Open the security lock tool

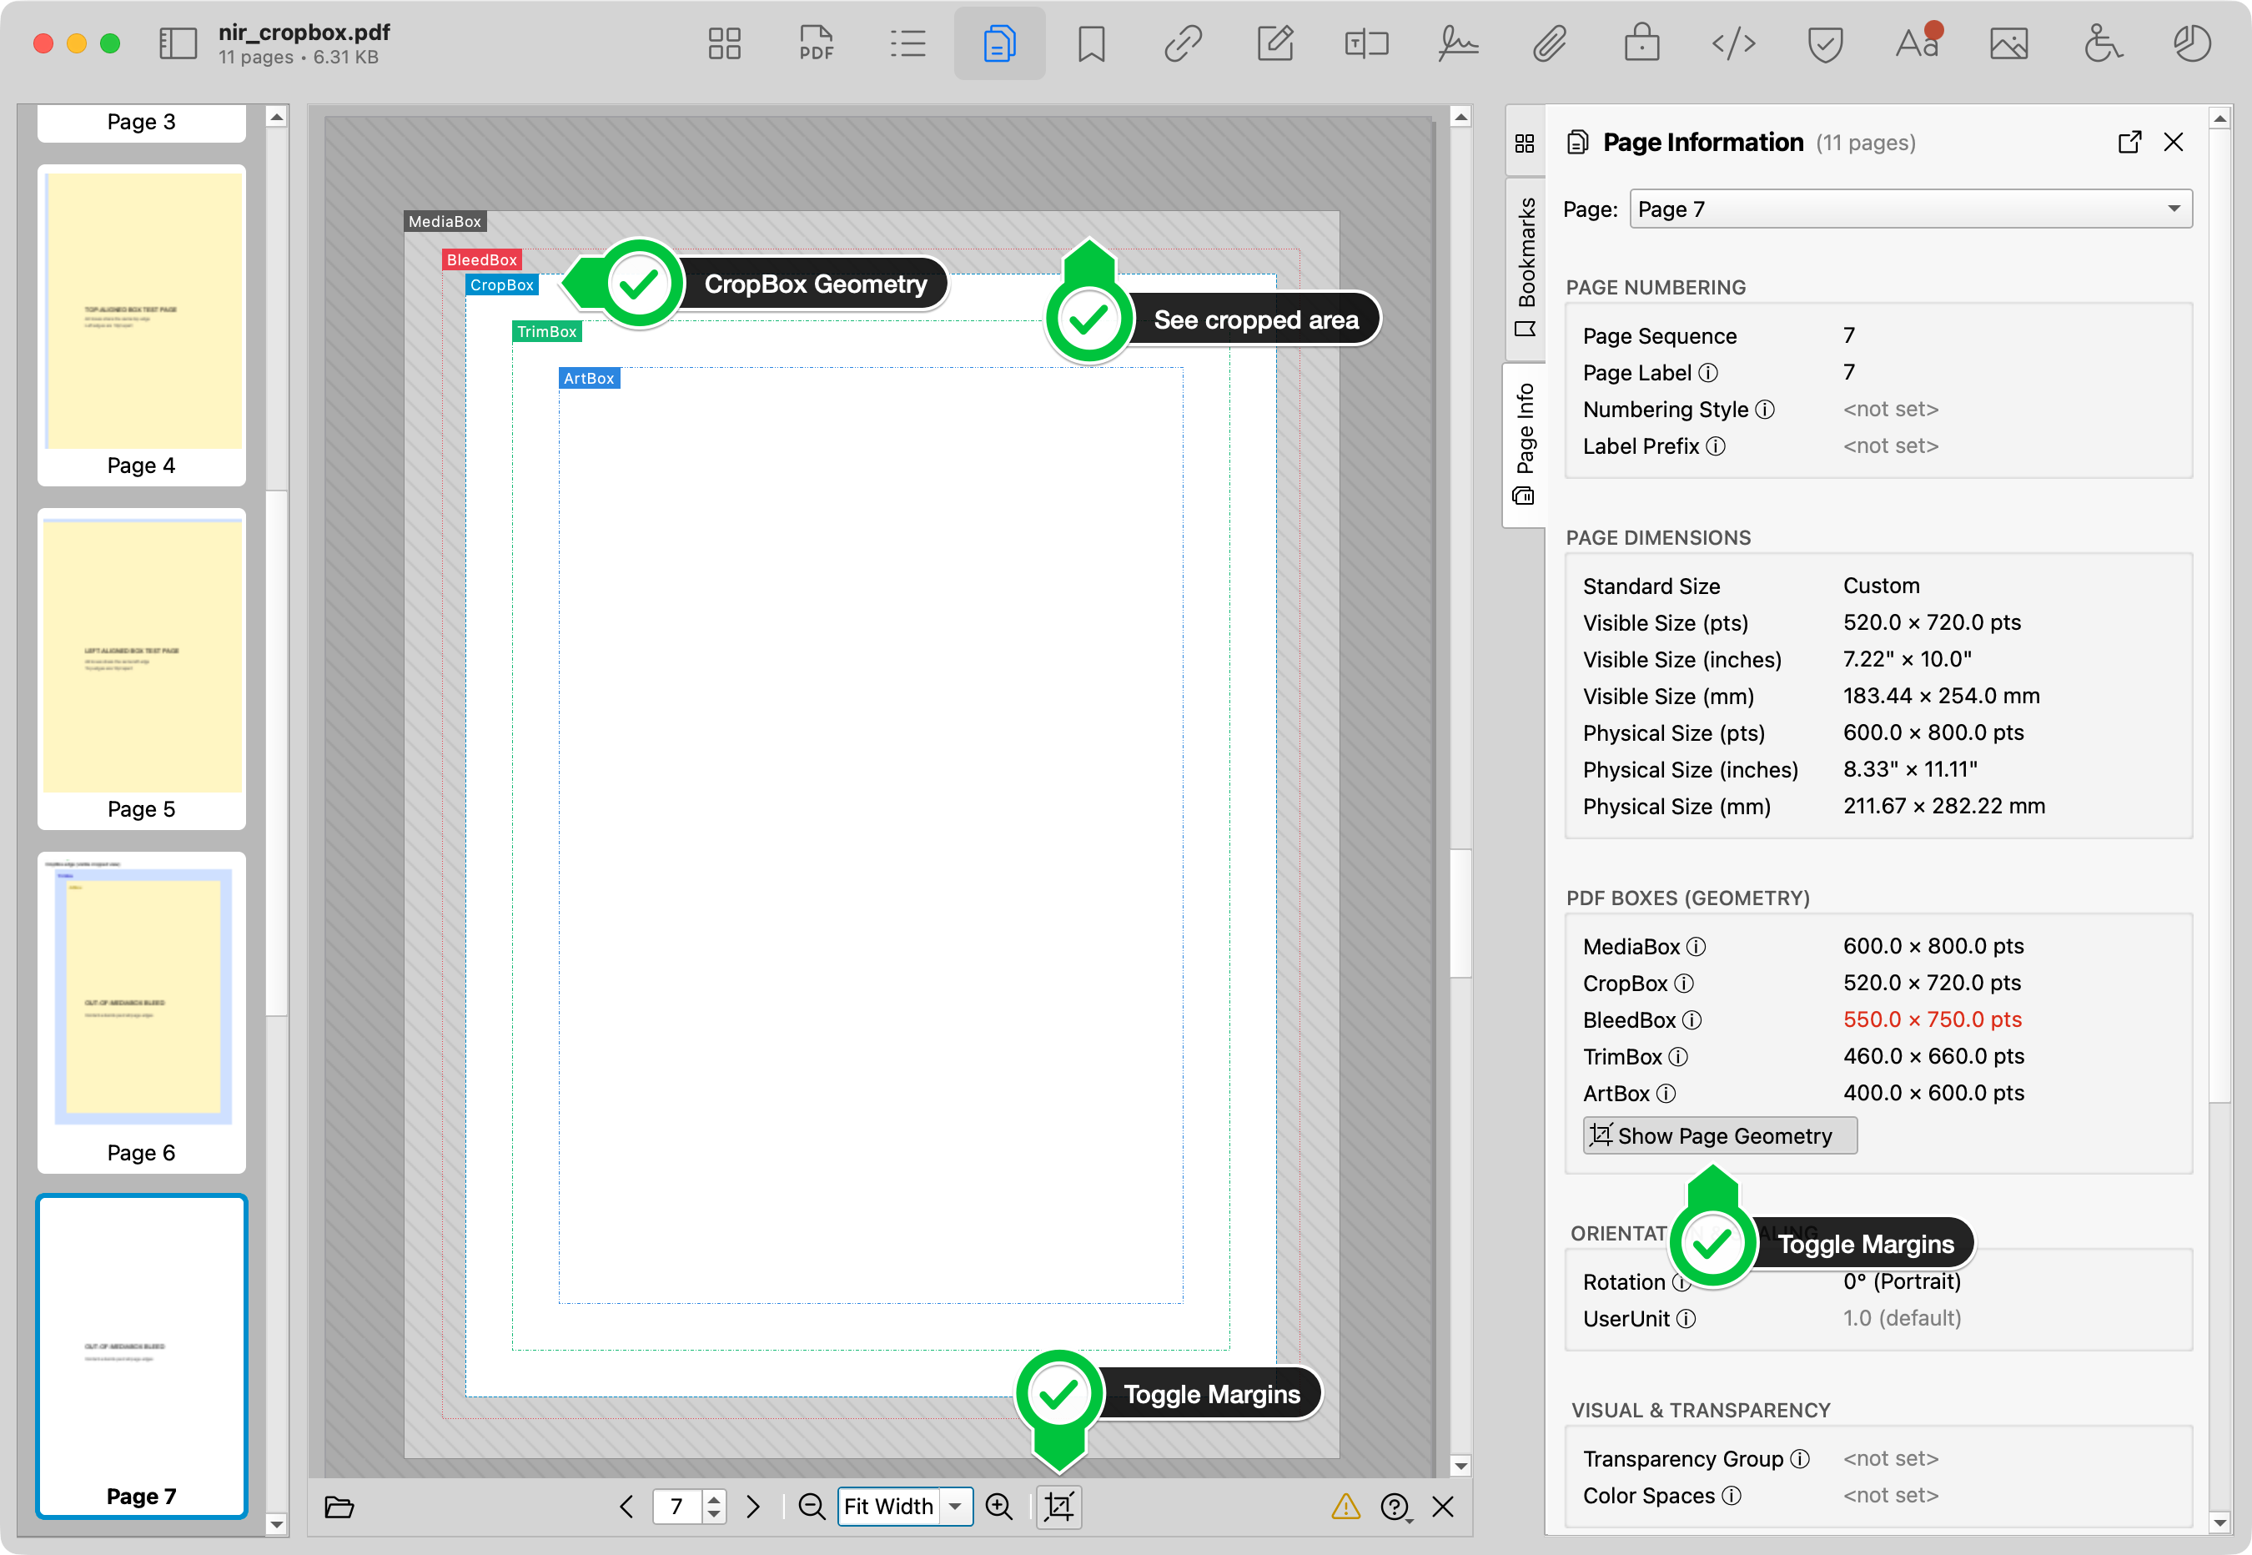click(1641, 44)
